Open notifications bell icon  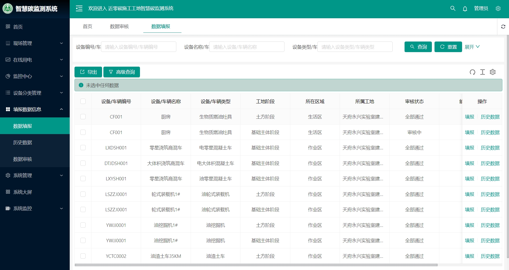pos(465,9)
